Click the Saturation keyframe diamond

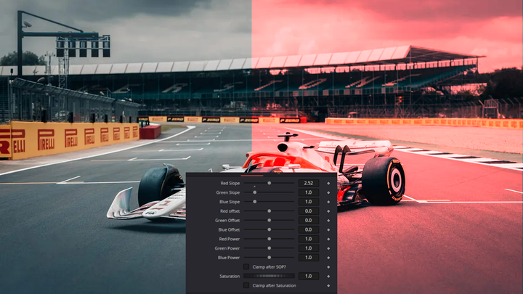(328, 277)
